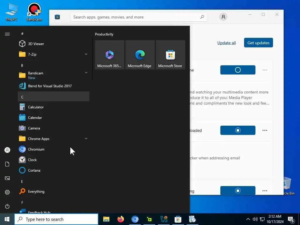
Task: Open Microsoft Store from taskbar
Action: click(x=178, y=219)
